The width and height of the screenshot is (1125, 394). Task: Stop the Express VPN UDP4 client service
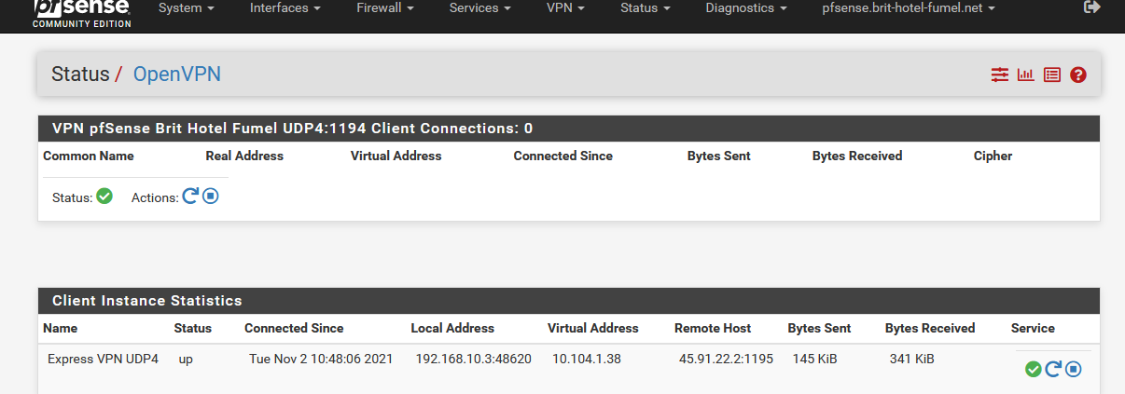point(1074,369)
